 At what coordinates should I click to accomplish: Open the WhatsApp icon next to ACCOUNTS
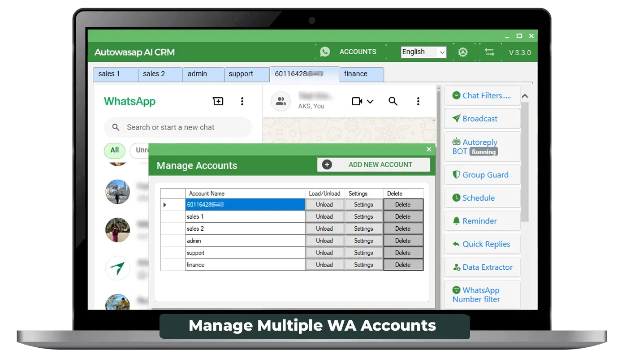[x=324, y=52]
